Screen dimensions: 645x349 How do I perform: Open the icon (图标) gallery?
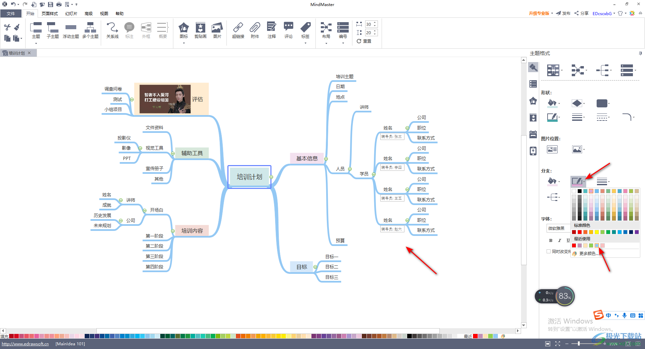point(184,31)
